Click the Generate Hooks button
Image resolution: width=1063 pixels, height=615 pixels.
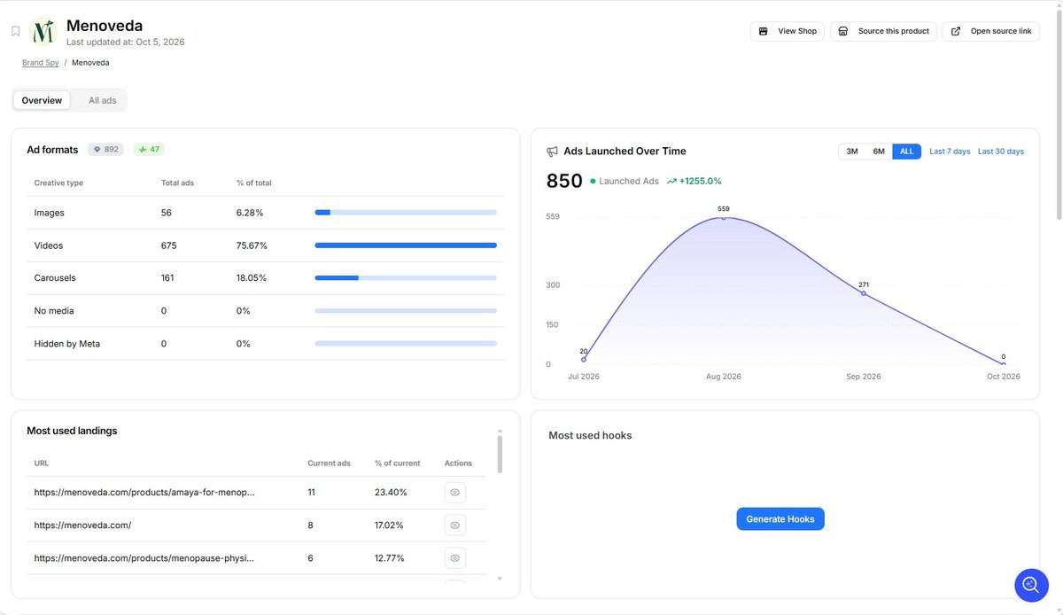780,519
